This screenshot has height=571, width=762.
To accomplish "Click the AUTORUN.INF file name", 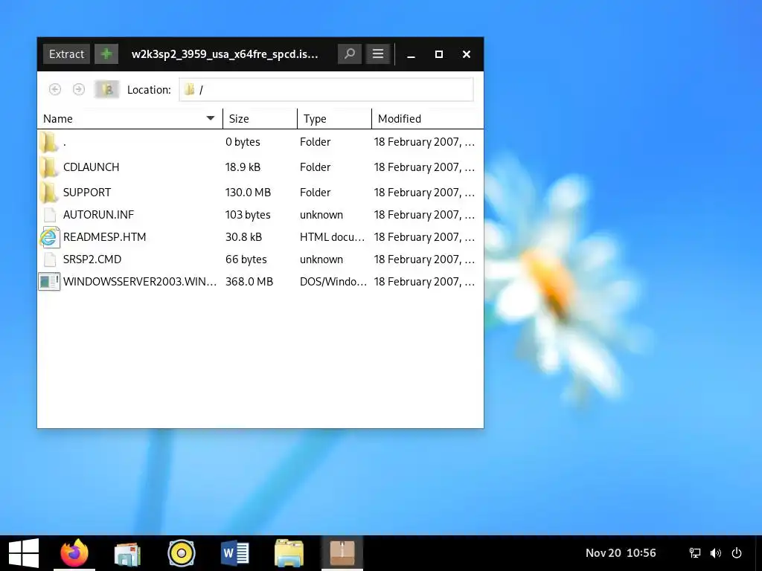I will coord(98,215).
